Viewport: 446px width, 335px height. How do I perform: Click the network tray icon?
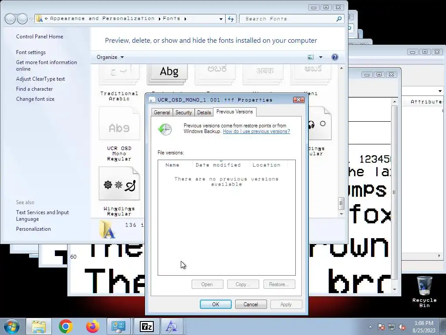coord(392,327)
